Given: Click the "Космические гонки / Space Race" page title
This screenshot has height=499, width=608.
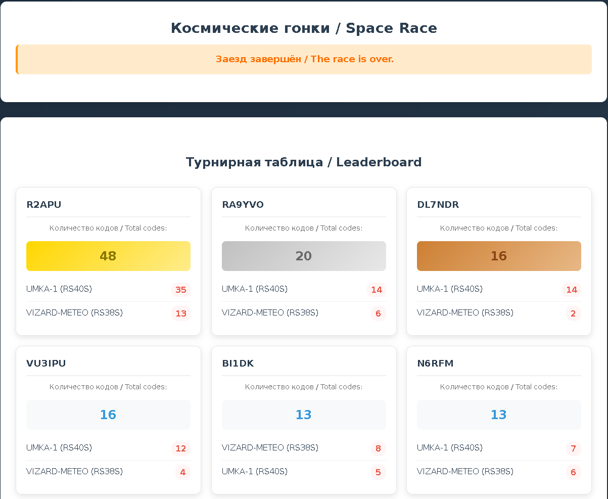Looking at the screenshot, I should coord(304,28).
